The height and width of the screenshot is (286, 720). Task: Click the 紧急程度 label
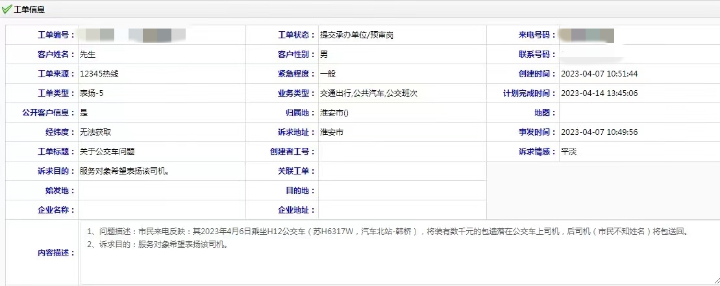tap(296, 74)
